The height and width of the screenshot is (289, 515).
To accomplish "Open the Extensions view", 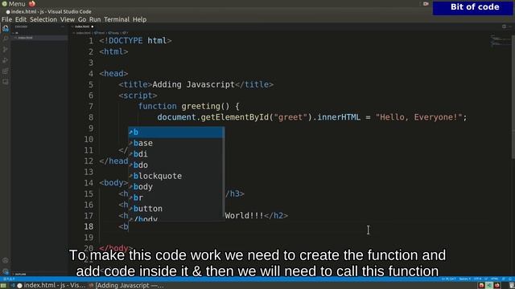I will (6, 71).
